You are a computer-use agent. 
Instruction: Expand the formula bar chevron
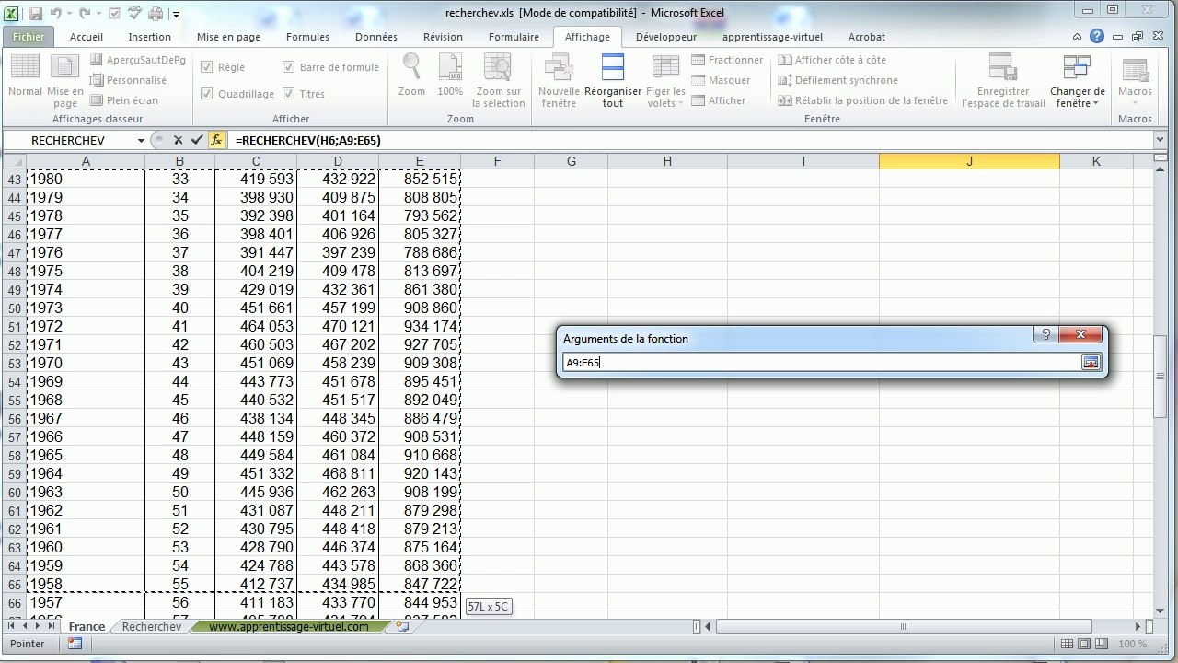click(x=1159, y=140)
